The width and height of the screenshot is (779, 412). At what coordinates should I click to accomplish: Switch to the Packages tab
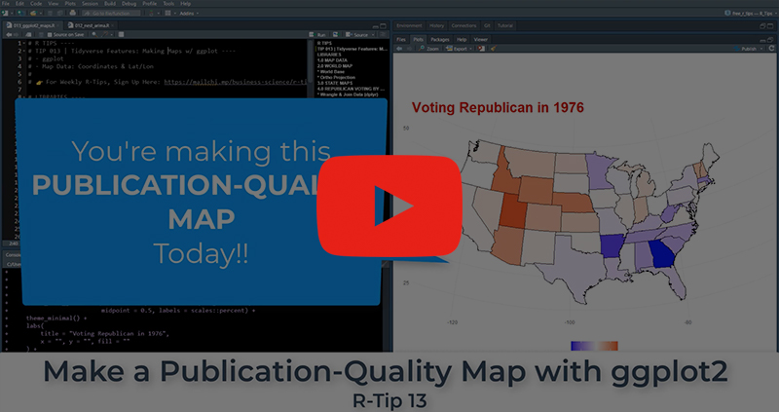click(x=440, y=39)
